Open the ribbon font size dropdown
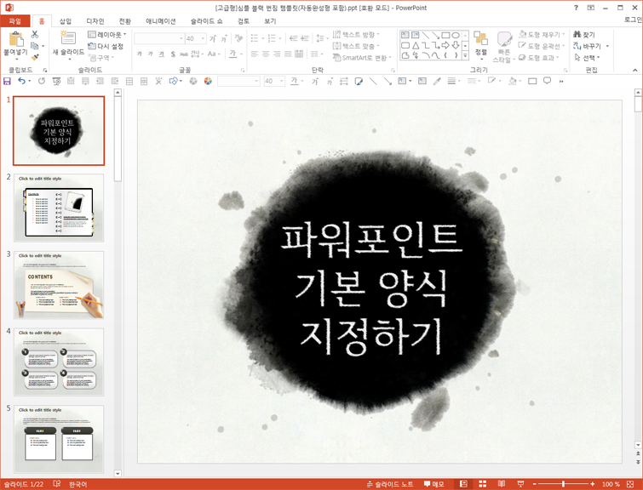Viewport: 643px width, 490px height. (x=203, y=38)
